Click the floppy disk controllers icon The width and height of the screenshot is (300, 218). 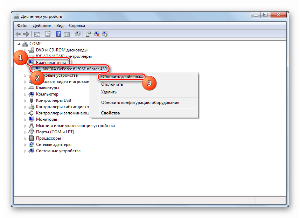[x=32, y=107]
